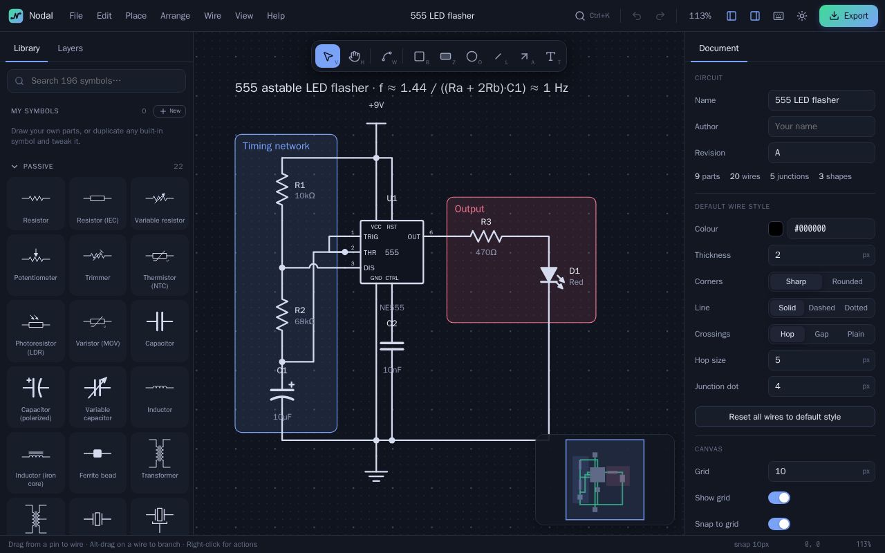The height and width of the screenshot is (553, 885).
Task: Collapse the Passive symbols section
Action: tap(97, 167)
